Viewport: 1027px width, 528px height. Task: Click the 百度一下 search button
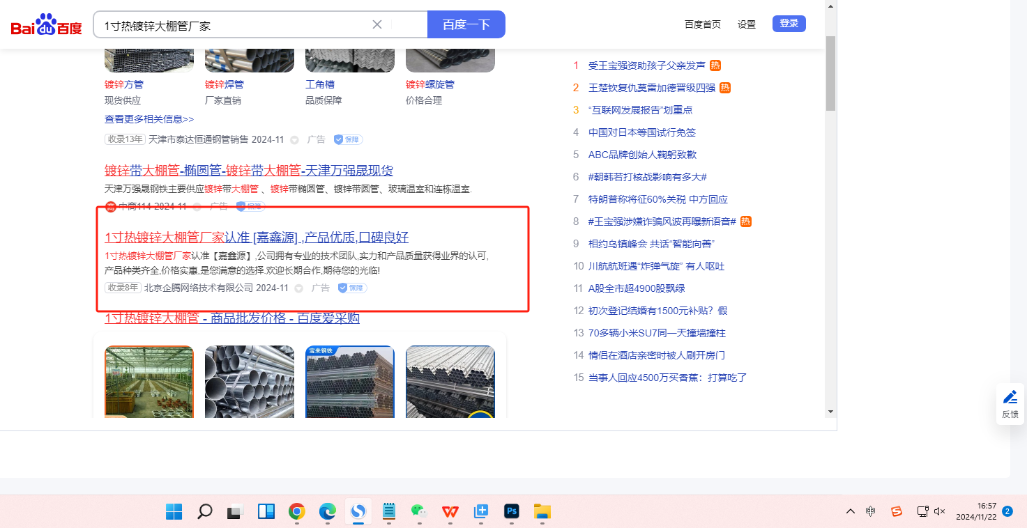pos(466,24)
